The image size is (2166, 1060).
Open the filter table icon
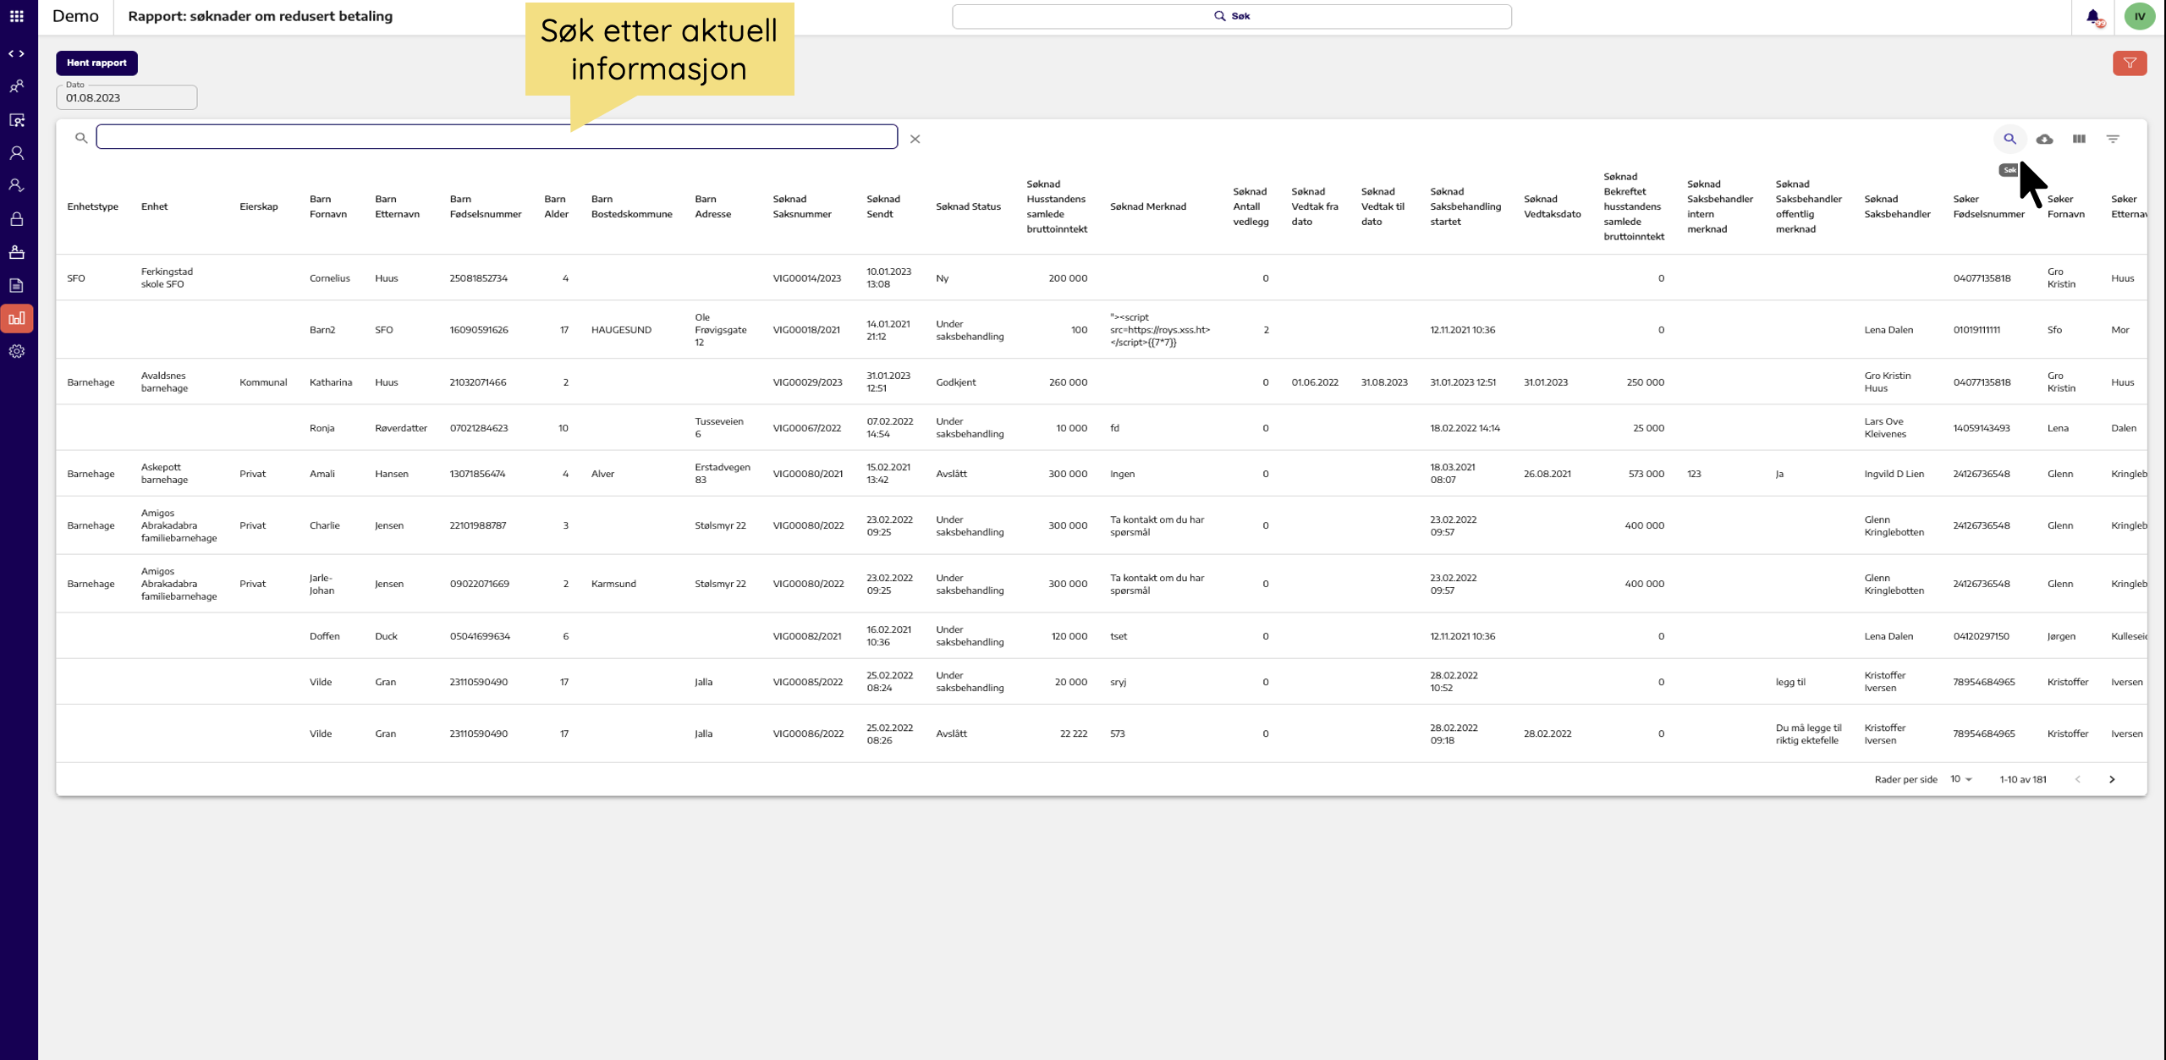point(2113,139)
